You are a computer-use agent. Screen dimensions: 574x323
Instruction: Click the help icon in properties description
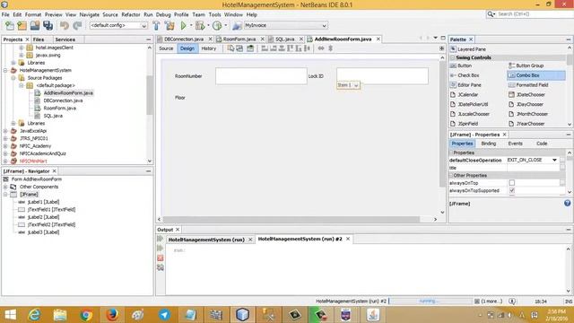[567, 204]
